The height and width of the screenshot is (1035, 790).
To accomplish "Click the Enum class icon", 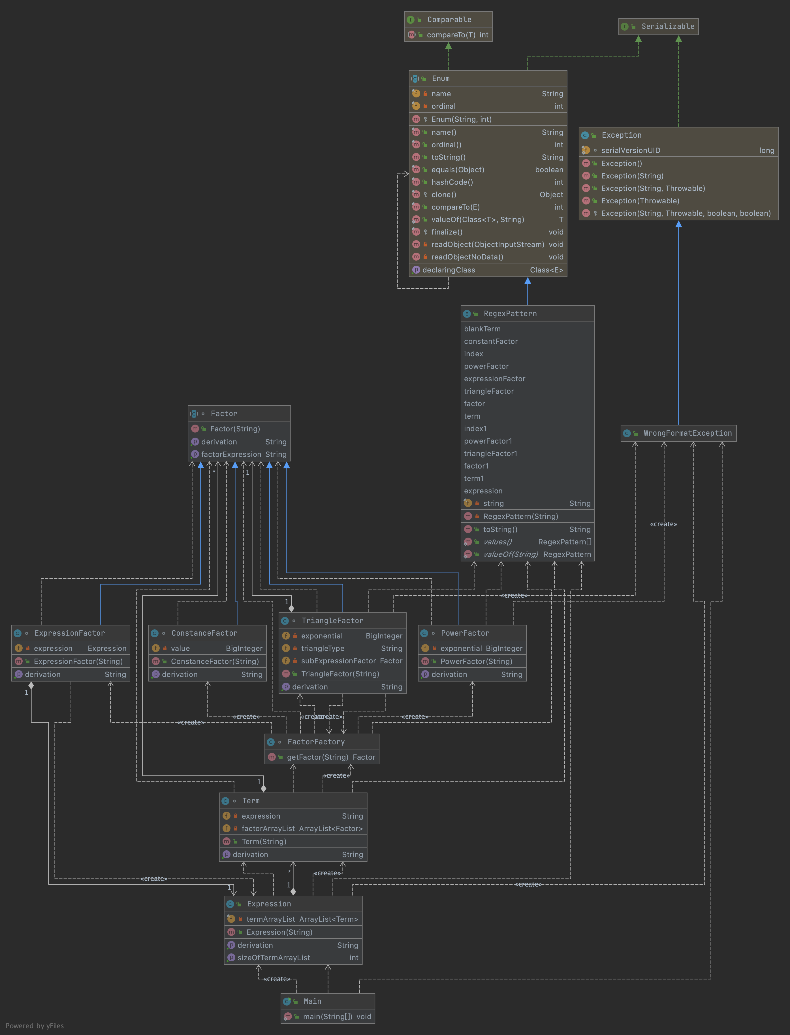I will [415, 78].
